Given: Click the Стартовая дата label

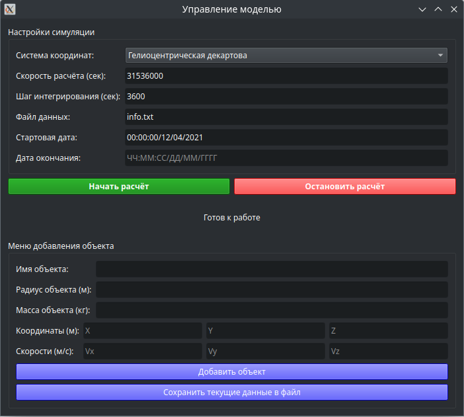Looking at the screenshot, I should (x=46, y=138).
